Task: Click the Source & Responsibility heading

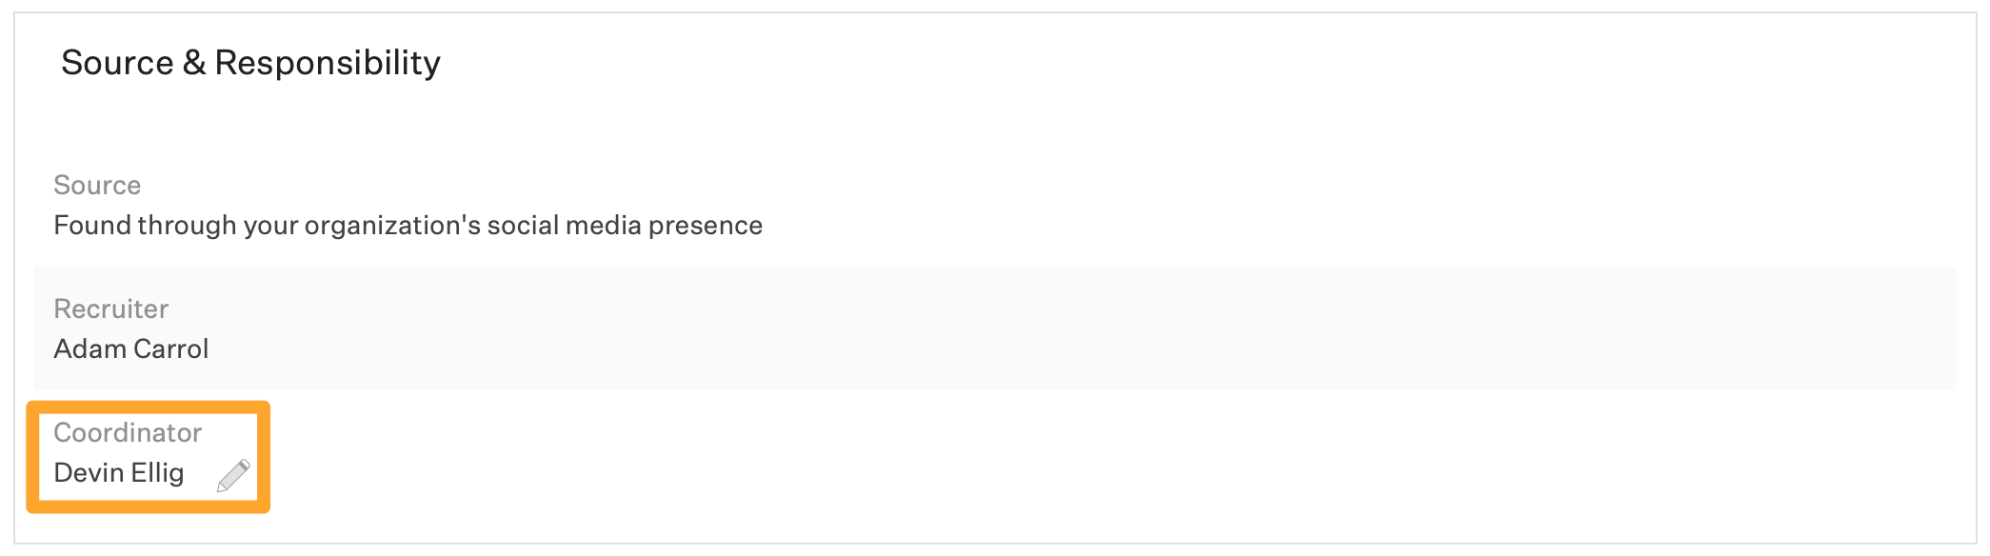Action: (251, 63)
